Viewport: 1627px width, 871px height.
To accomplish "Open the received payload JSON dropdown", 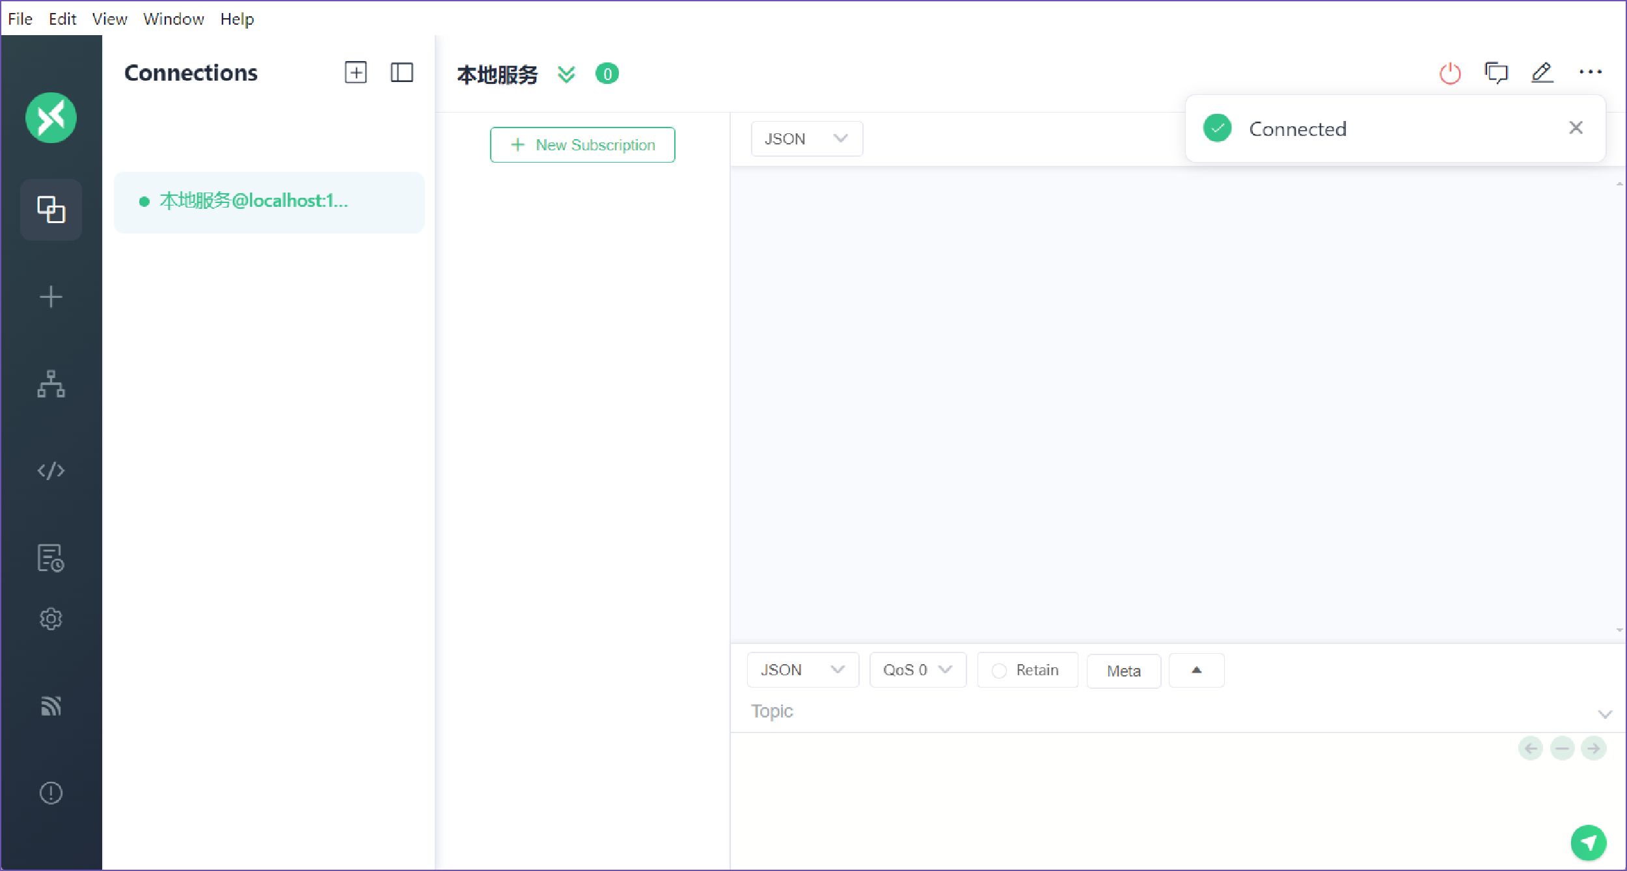I will pyautogui.click(x=806, y=139).
